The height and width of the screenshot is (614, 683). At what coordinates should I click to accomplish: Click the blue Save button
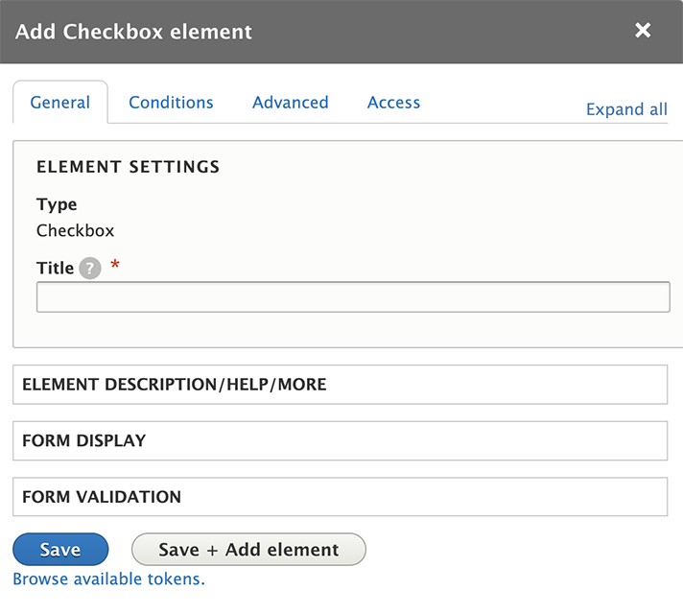(60, 549)
